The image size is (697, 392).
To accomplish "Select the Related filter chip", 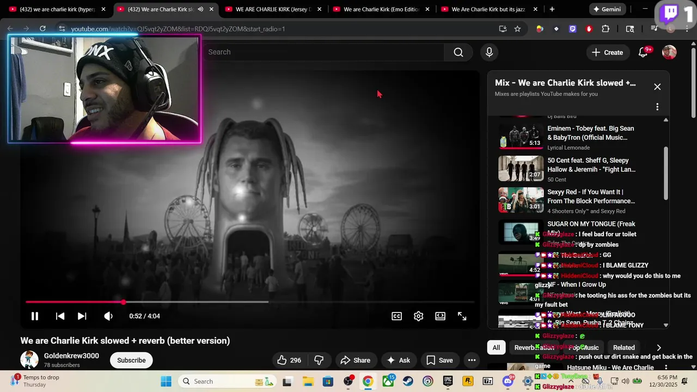I will pyautogui.click(x=623, y=347).
